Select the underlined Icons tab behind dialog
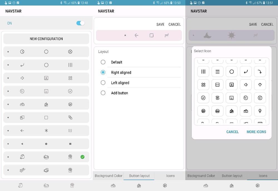This screenshot has height=191, width=278. click(263, 176)
